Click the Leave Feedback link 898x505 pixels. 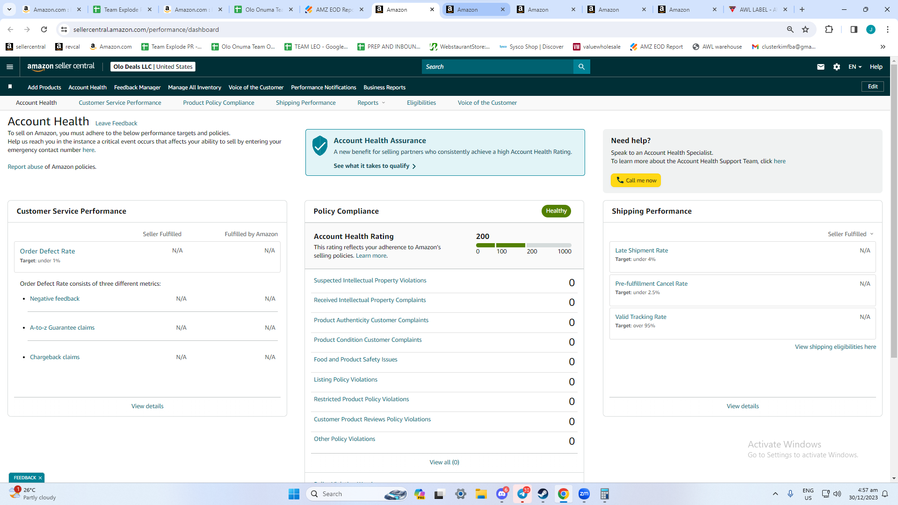click(x=116, y=123)
